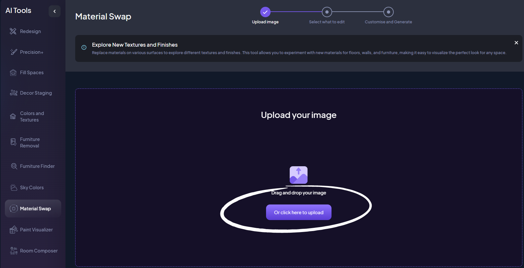Click the Furniture Finder search icon
Image resolution: width=524 pixels, height=268 pixels.
[x=14, y=166]
